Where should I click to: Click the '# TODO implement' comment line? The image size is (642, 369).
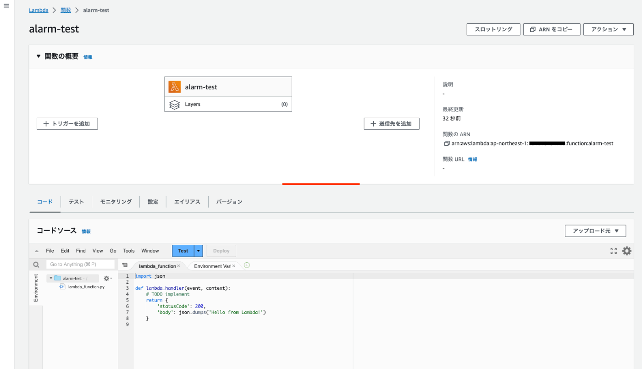[167, 294]
